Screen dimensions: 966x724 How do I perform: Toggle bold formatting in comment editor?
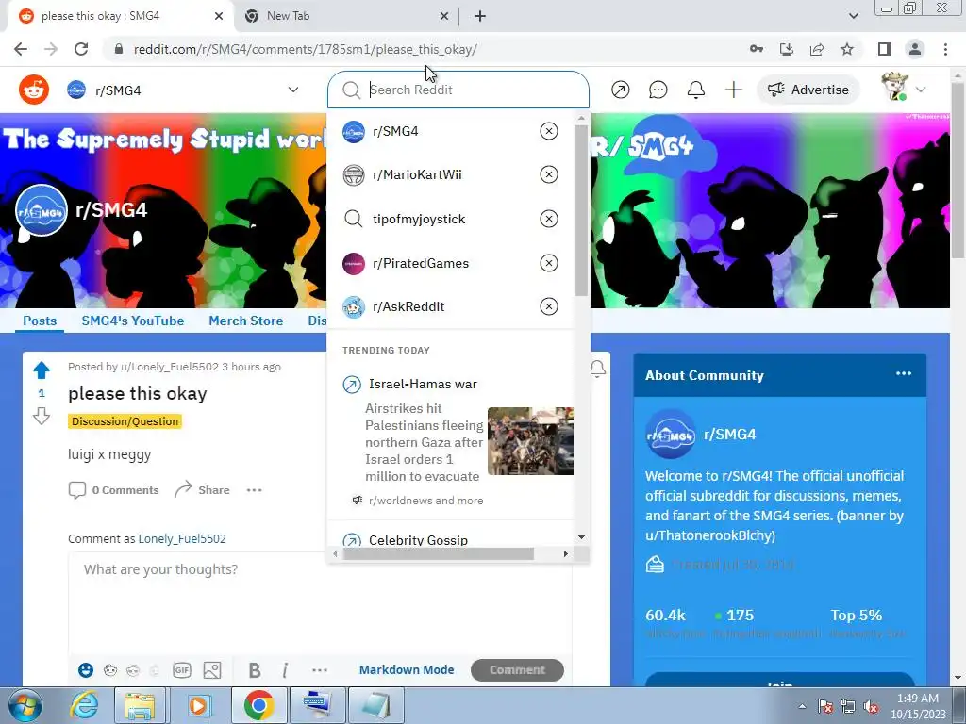click(255, 670)
